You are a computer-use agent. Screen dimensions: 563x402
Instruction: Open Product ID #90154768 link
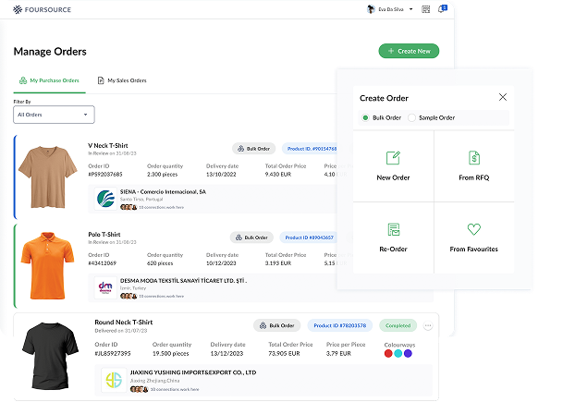[x=312, y=149]
